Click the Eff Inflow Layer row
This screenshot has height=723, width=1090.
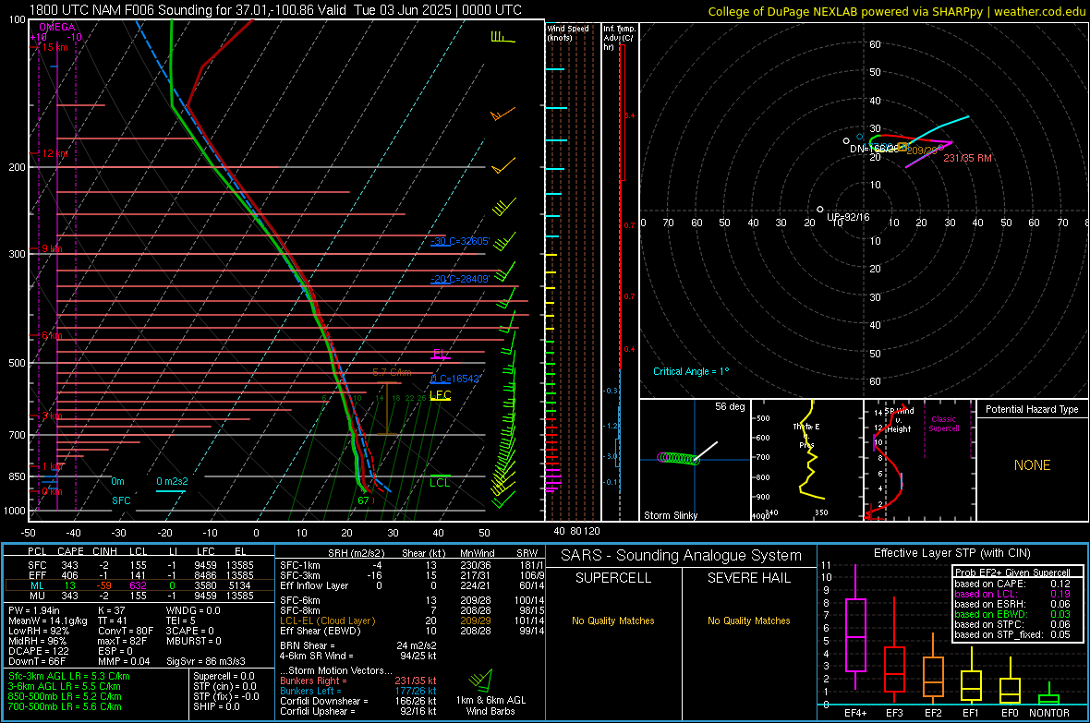(x=412, y=585)
